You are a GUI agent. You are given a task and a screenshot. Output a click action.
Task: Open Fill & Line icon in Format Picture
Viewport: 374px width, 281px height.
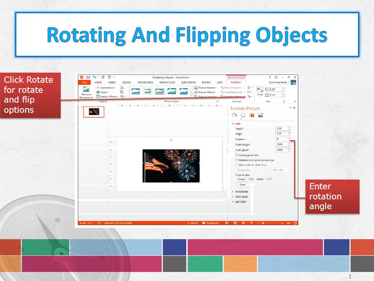click(235, 115)
